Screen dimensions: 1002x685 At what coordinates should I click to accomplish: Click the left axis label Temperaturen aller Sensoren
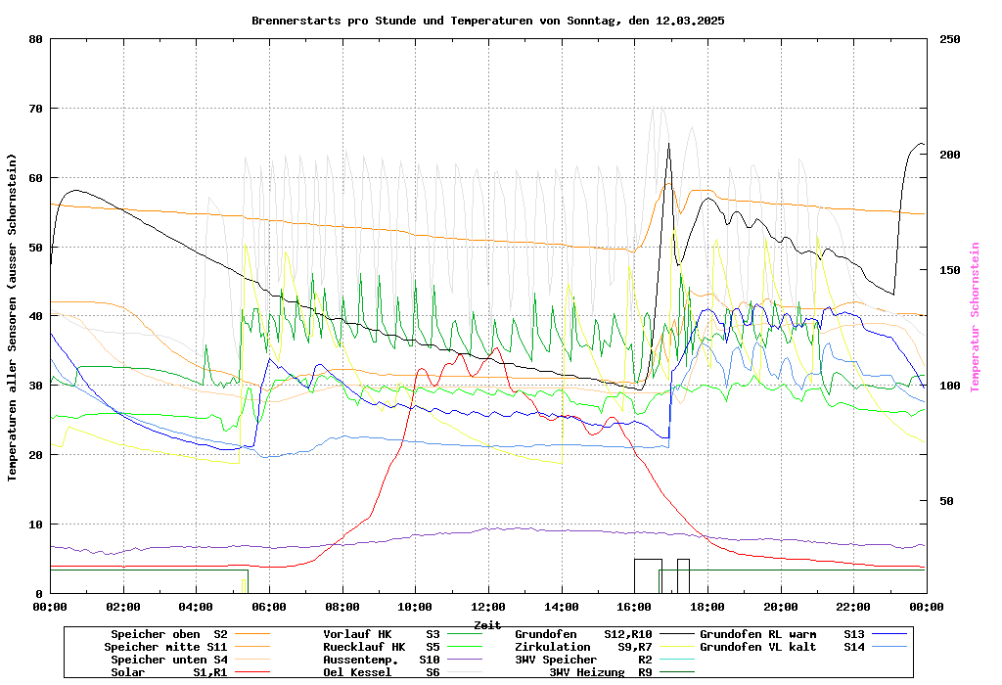[13, 317]
